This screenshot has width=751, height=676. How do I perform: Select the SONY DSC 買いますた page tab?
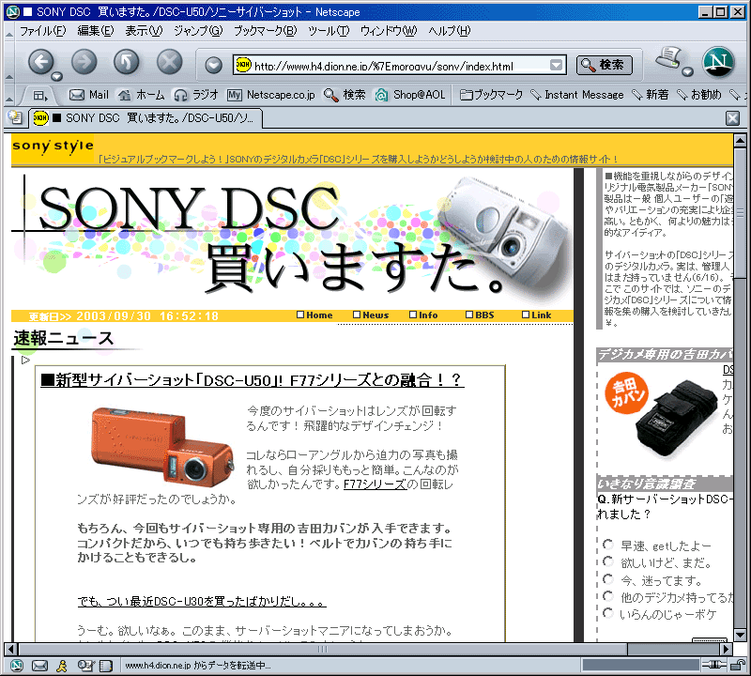[x=146, y=118]
